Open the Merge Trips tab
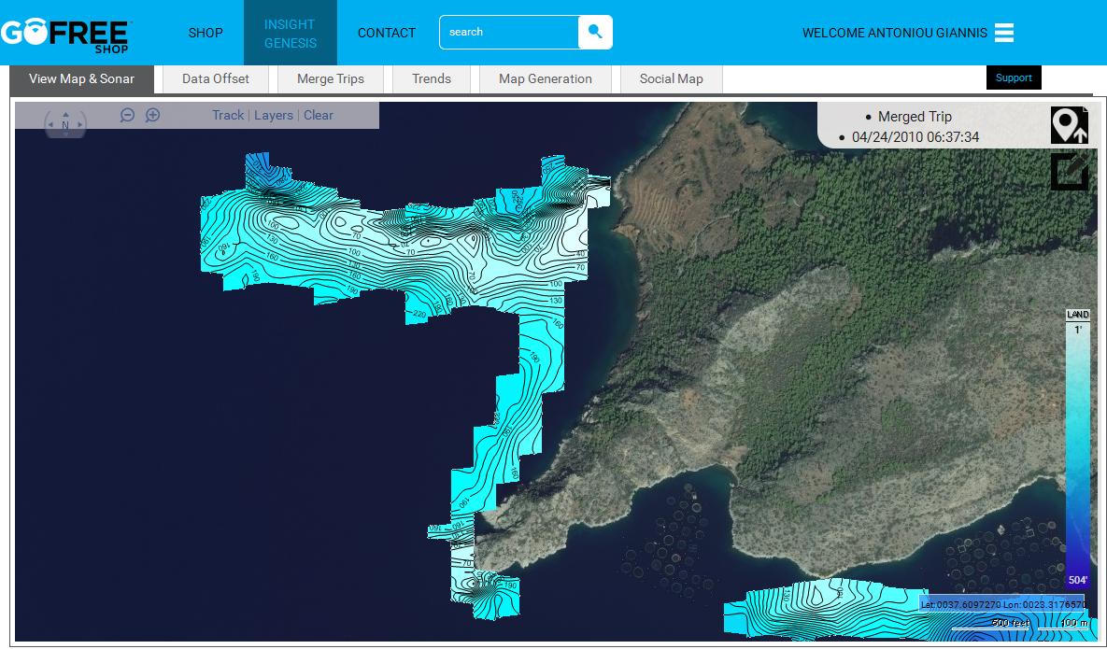 (x=331, y=78)
